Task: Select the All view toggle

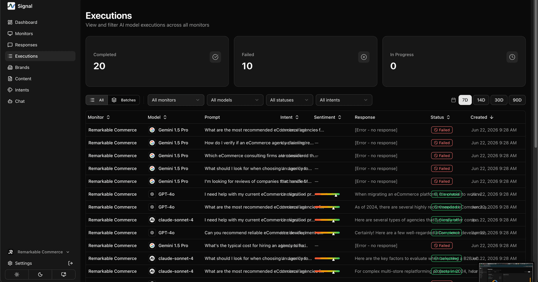Action: 97,100
